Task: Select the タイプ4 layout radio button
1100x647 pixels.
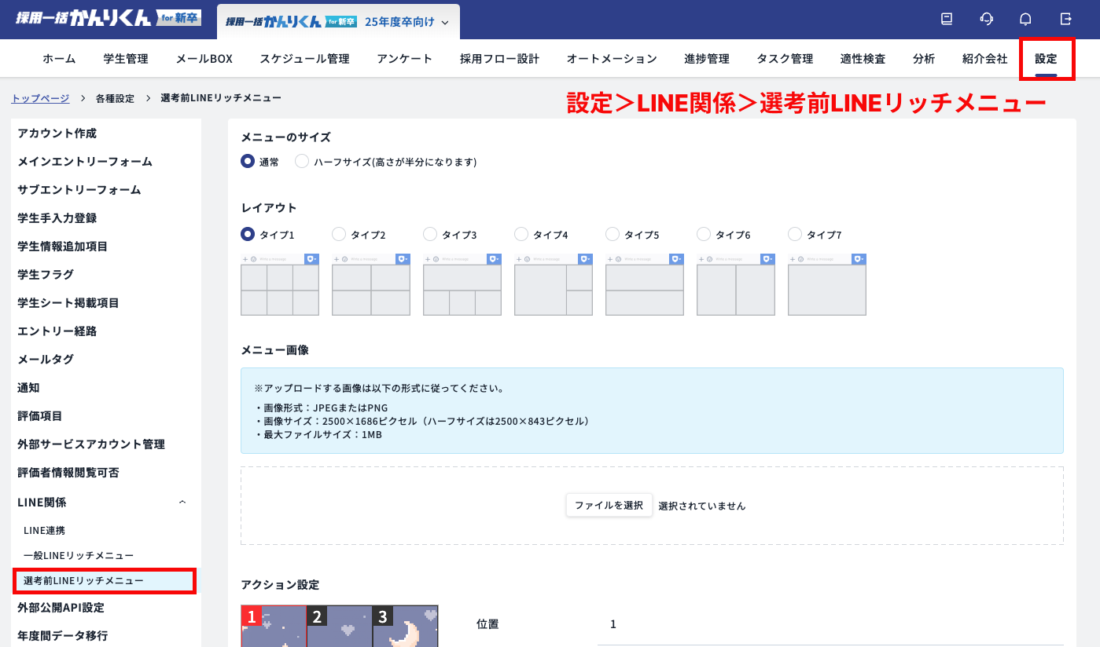Action: click(x=521, y=233)
